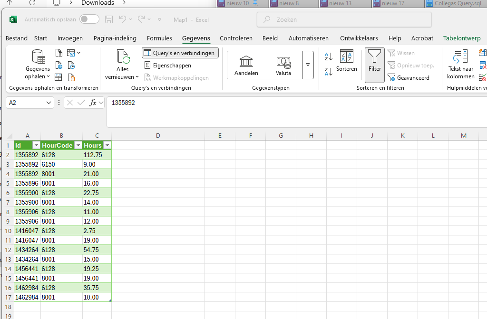Toggle the Filter button off

pos(374,61)
